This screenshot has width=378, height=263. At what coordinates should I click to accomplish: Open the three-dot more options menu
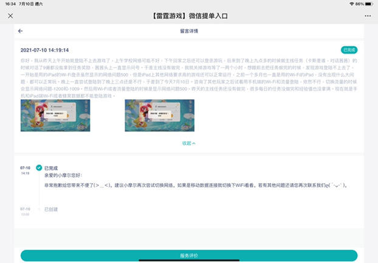(x=366, y=15)
